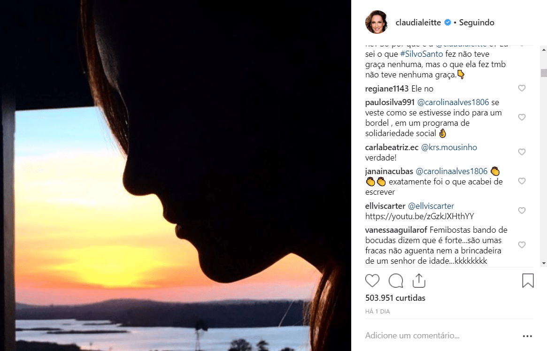Screen dimensions: 547x351
Task: Click the share arrow icon
Action: coord(418,280)
